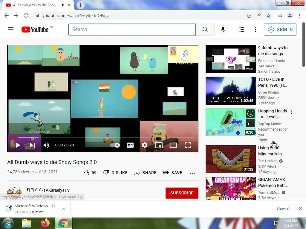Add Hopping Heads video to queue
The width and height of the screenshot is (306, 229).
click(x=250, y=123)
